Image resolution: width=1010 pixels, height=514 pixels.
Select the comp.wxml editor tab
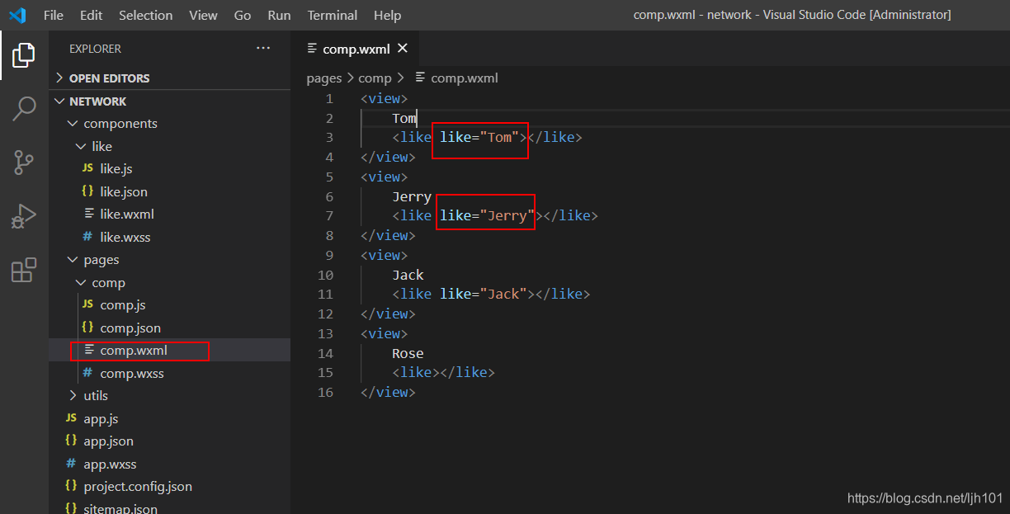click(x=356, y=49)
